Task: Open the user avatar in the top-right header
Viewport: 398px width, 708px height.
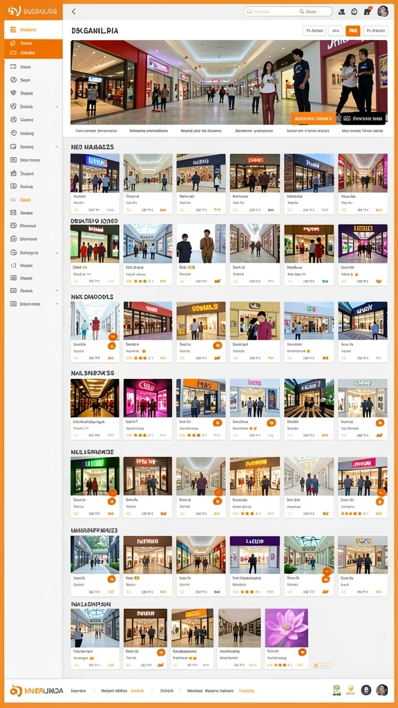Action: click(383, 11)
